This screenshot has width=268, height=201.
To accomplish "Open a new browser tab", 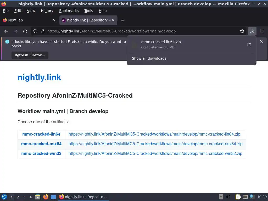I will (123, 20).
